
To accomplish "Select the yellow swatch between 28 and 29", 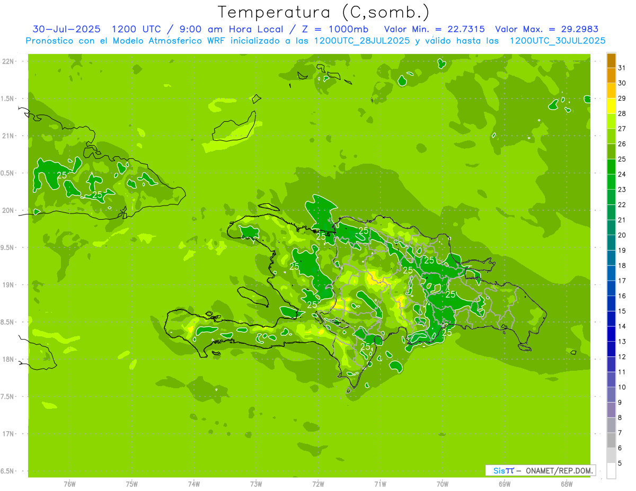I will pyautogui.click(x=611, y=106).
